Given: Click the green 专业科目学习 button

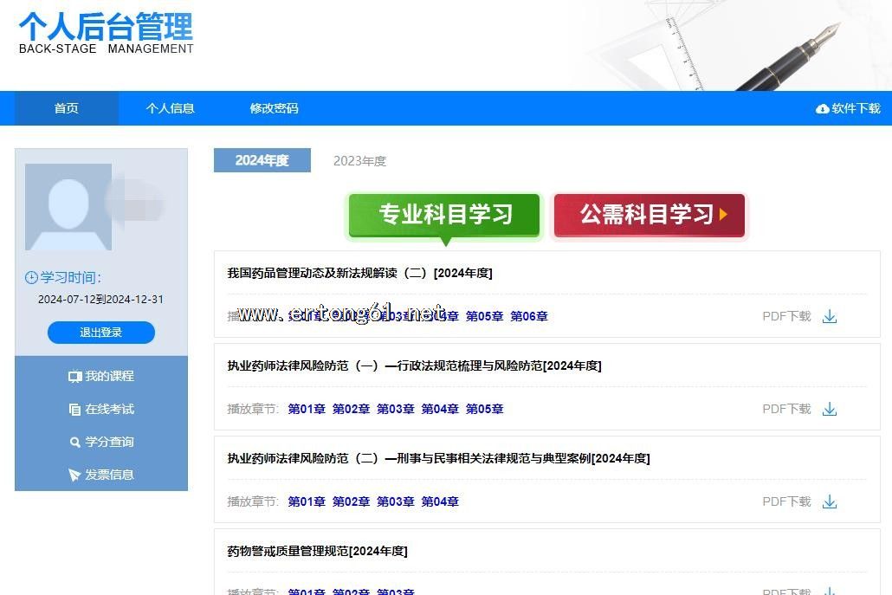Looking at the screenshot, I should click(445, 215).
